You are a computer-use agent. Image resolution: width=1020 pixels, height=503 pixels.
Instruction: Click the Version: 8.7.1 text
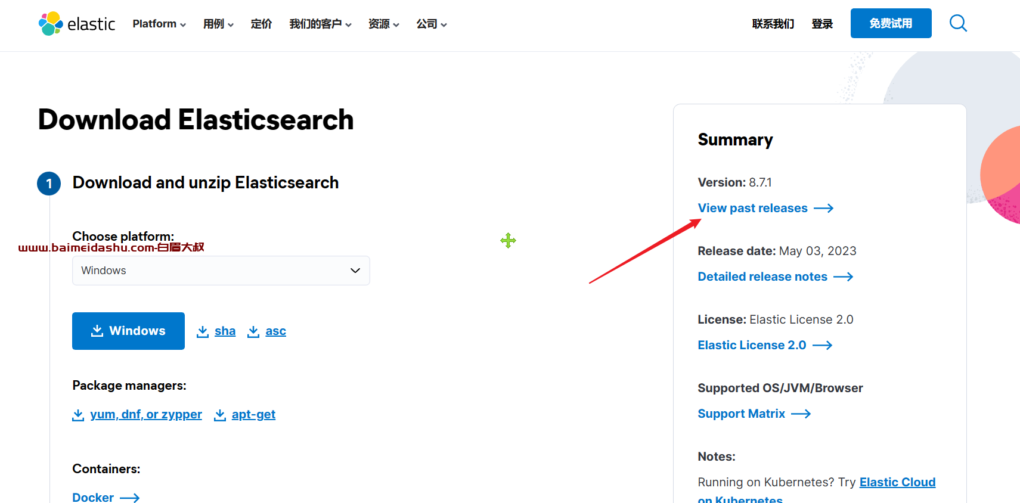tap(734, 182)
